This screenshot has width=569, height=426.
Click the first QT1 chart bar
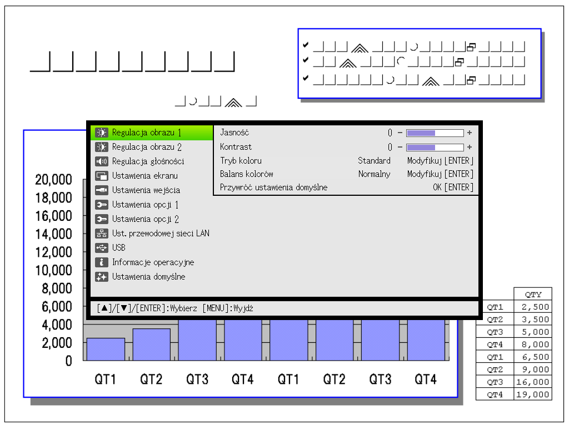(106, 349)
